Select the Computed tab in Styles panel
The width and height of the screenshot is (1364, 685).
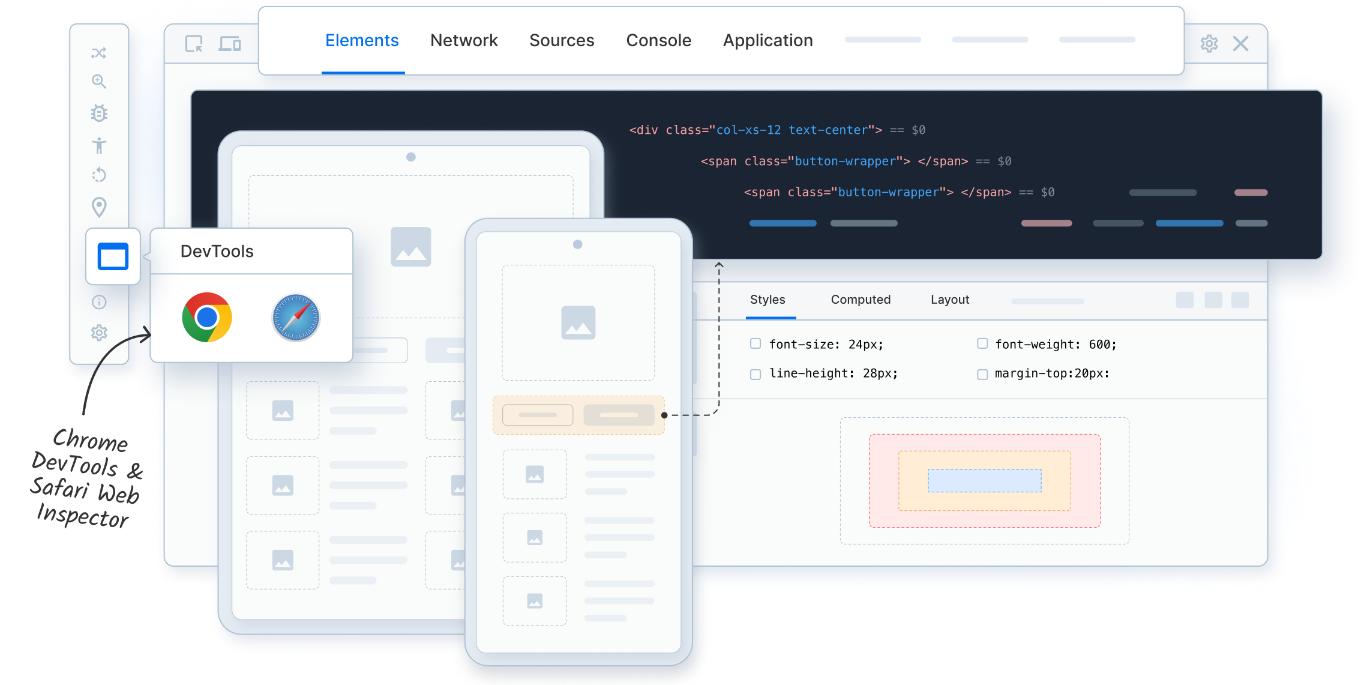(x=858, y=301)
